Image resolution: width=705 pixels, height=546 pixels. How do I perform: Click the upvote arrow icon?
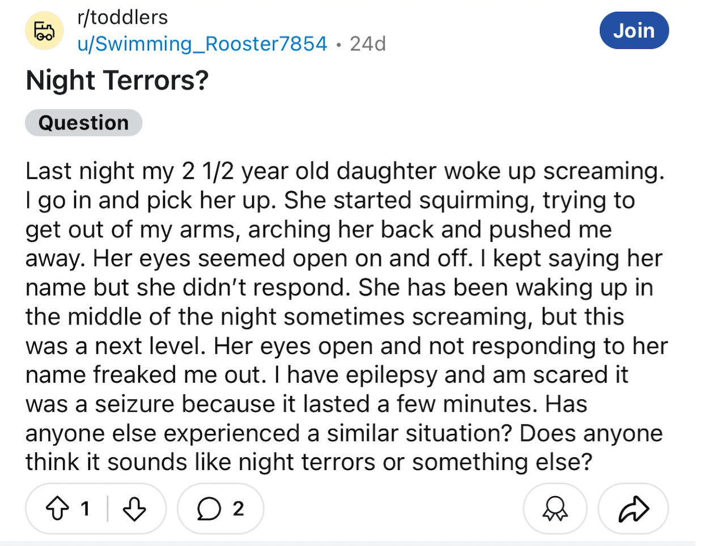click(57, 509)
